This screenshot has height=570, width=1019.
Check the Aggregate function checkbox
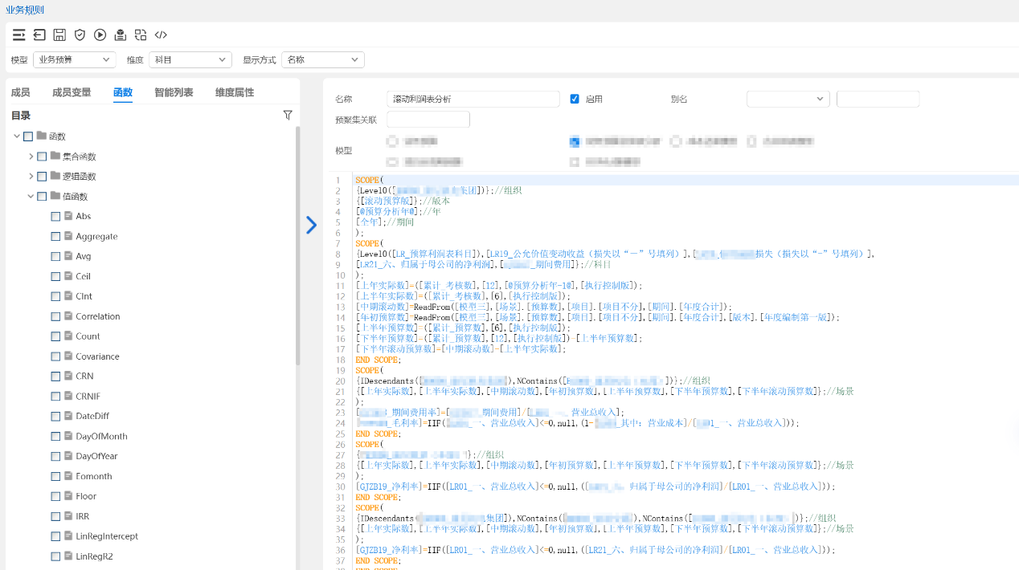tap(55, 237)
